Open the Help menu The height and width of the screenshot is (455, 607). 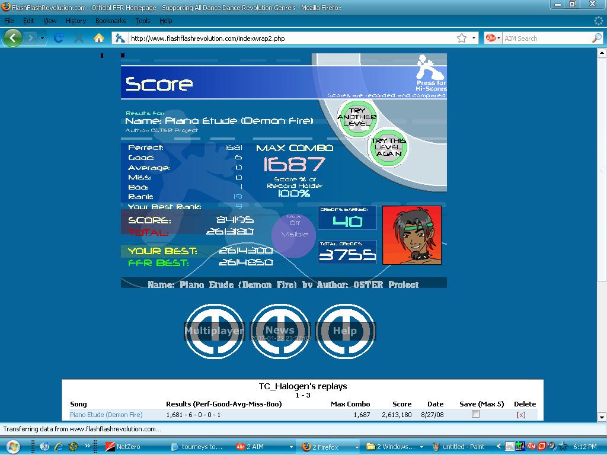tap(166, 21)
